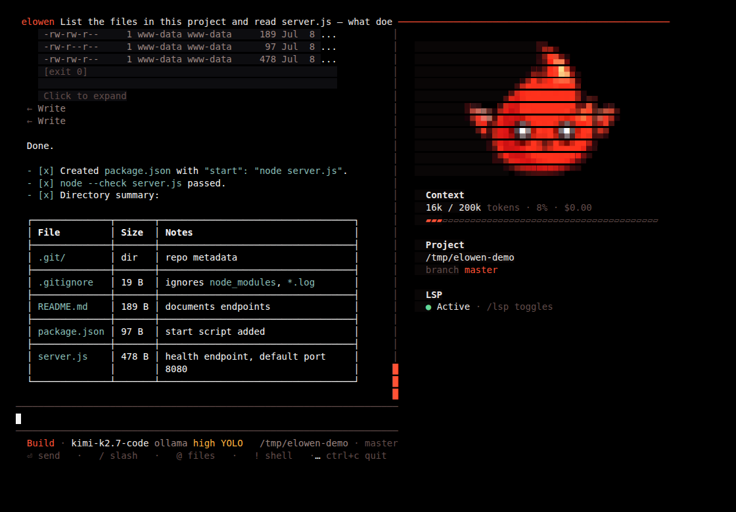The height and width of the screenshot is (512, 736).
Task: Click the "high" reasoning level indicator
Action: click(x=204, y=443)
